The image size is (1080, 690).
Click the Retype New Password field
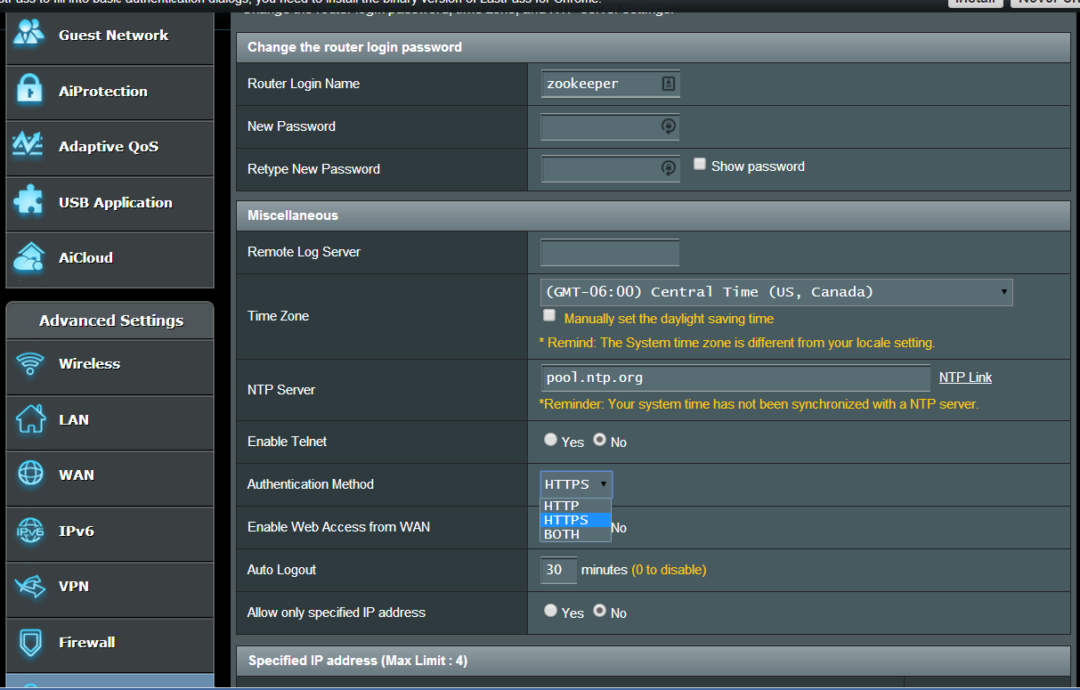click(610, 168)
